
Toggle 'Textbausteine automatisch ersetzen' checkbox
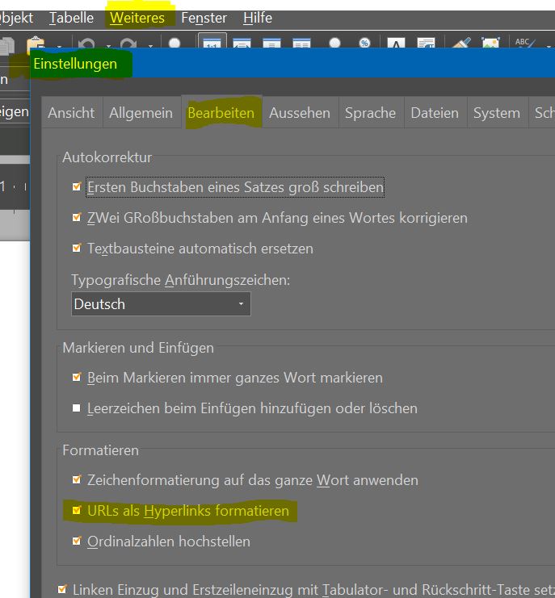coord(77,249)
